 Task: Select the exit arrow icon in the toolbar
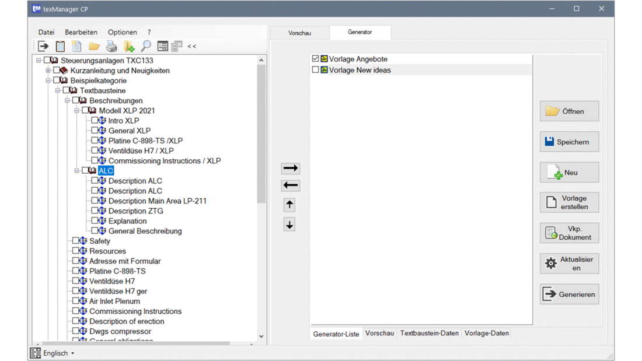point(43,46)
